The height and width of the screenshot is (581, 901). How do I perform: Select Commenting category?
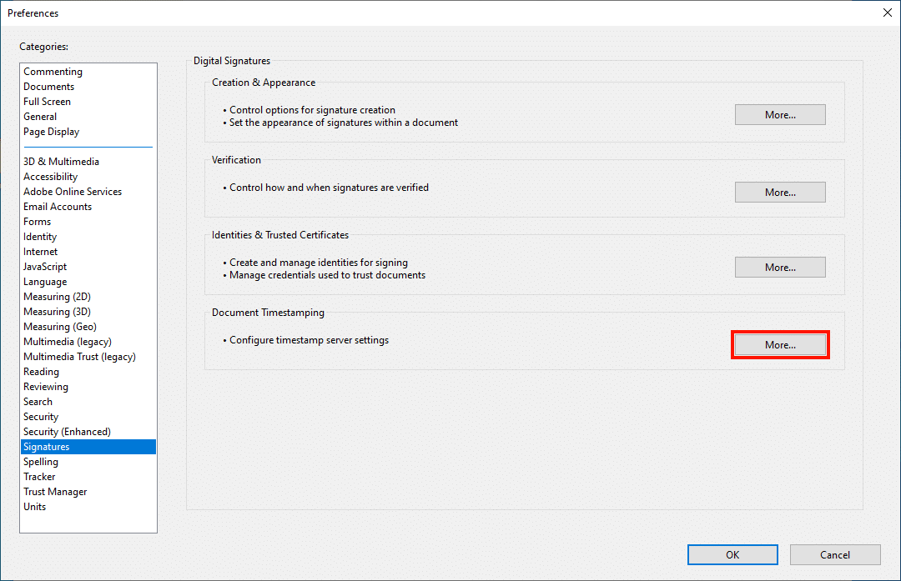pyautogui.click(x=53, y=72)
